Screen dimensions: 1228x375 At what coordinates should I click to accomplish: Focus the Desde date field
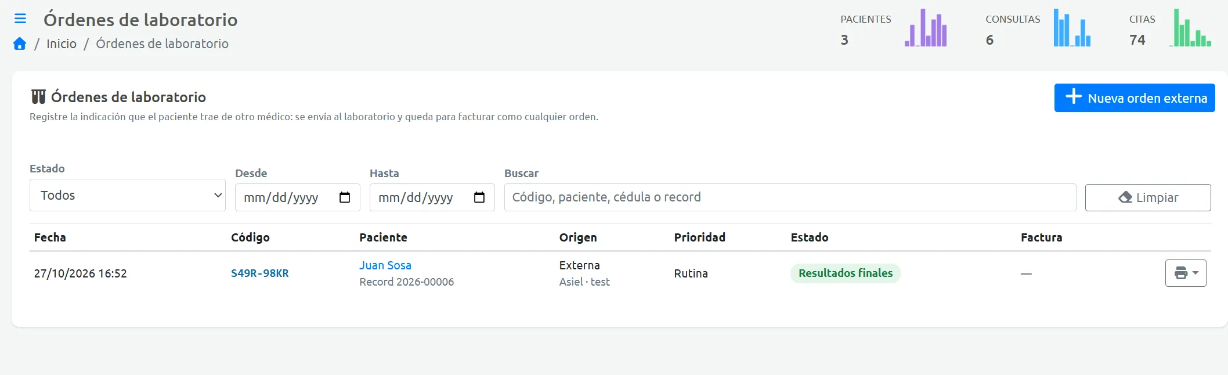point(298,197)
